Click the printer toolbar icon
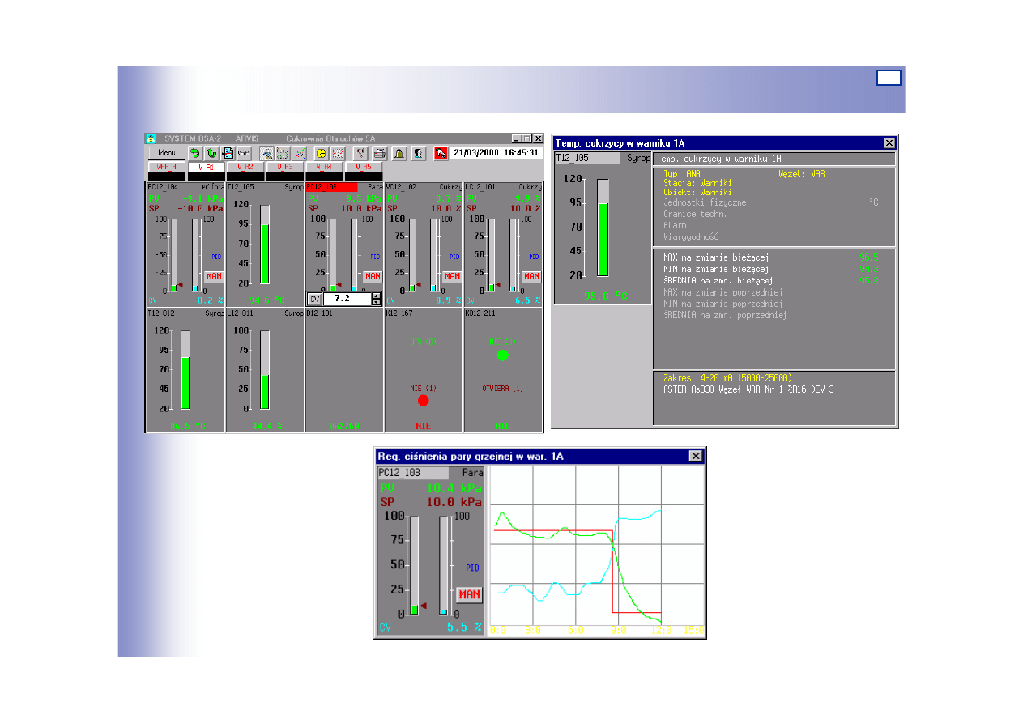This screenshot has height=723, width=1023. [379, 152]
